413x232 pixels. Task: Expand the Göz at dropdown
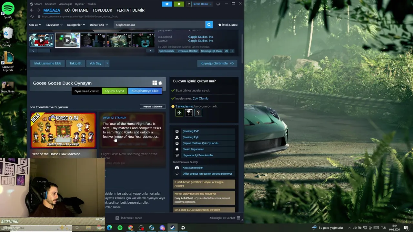(x=35, y=25)
